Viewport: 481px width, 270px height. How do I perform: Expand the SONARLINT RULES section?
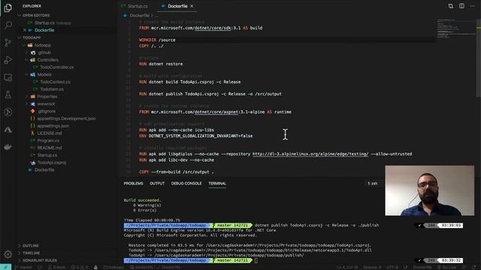[x=39, y=260]
